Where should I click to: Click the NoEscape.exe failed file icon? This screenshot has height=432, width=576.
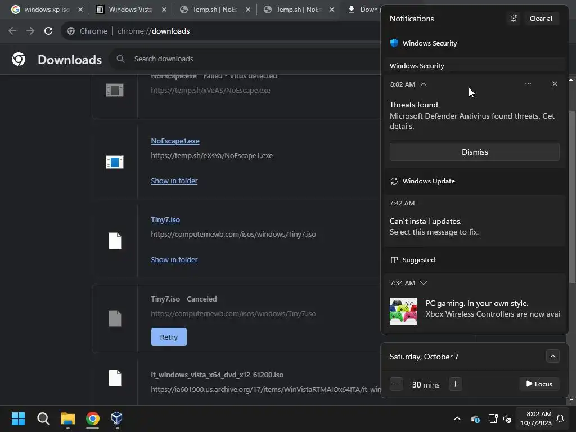115,90
